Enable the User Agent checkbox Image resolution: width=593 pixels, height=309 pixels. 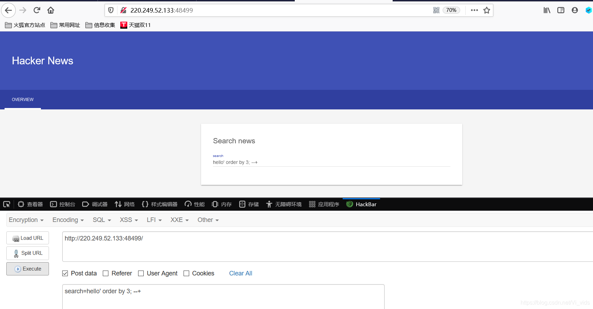pyautogui.click(x=141, y=273)
